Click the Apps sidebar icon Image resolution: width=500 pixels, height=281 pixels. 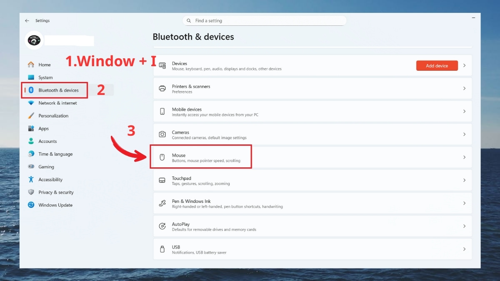click(31, 129)
